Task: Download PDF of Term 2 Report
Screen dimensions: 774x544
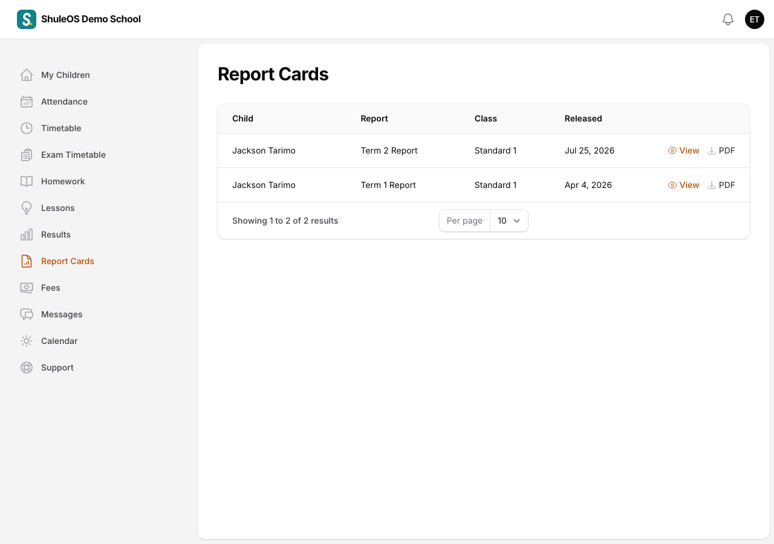Action: 721,151
